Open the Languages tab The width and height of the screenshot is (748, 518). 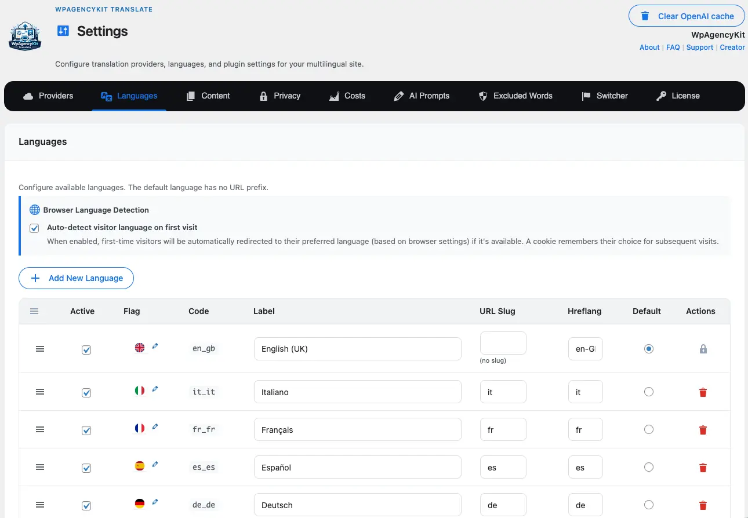point(129,96)
